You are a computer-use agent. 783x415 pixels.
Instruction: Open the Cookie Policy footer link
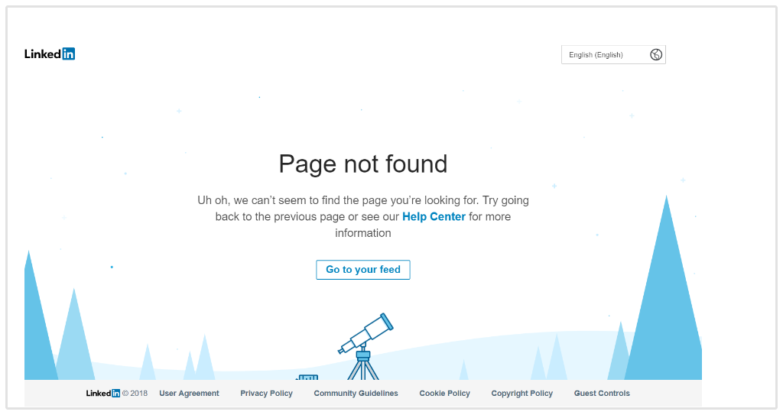click(444, 394)
